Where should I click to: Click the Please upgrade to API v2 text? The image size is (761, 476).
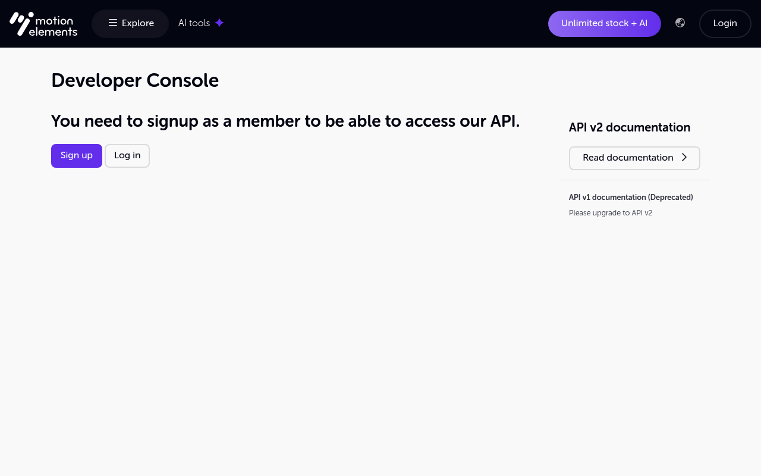click(611, 213)
